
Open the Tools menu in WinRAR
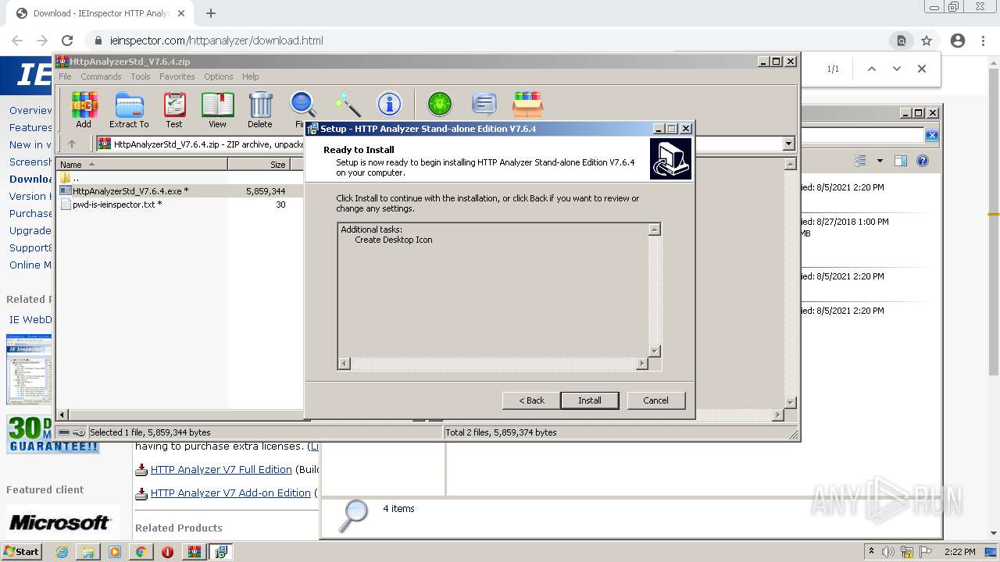coord(141,76)
